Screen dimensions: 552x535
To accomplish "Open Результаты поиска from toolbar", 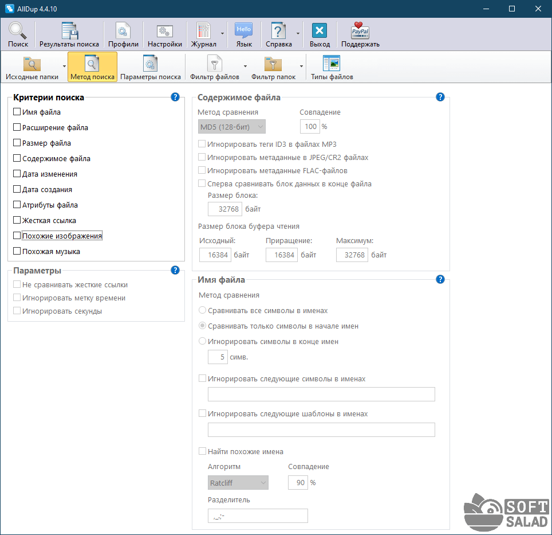I will click(x=69, y=31).
